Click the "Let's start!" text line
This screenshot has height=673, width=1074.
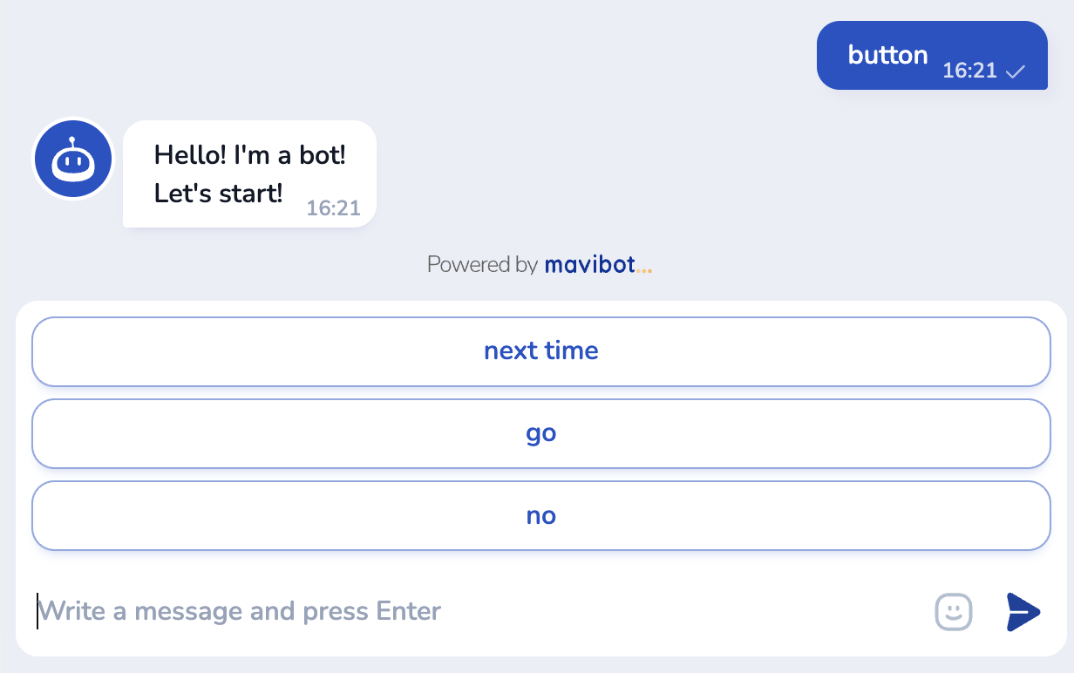(218, 193)
